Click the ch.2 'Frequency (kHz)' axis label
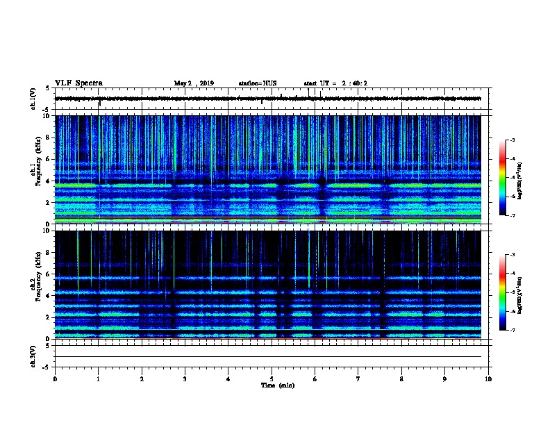This screenshot has width=550, height=425. (x=38, y=276)
